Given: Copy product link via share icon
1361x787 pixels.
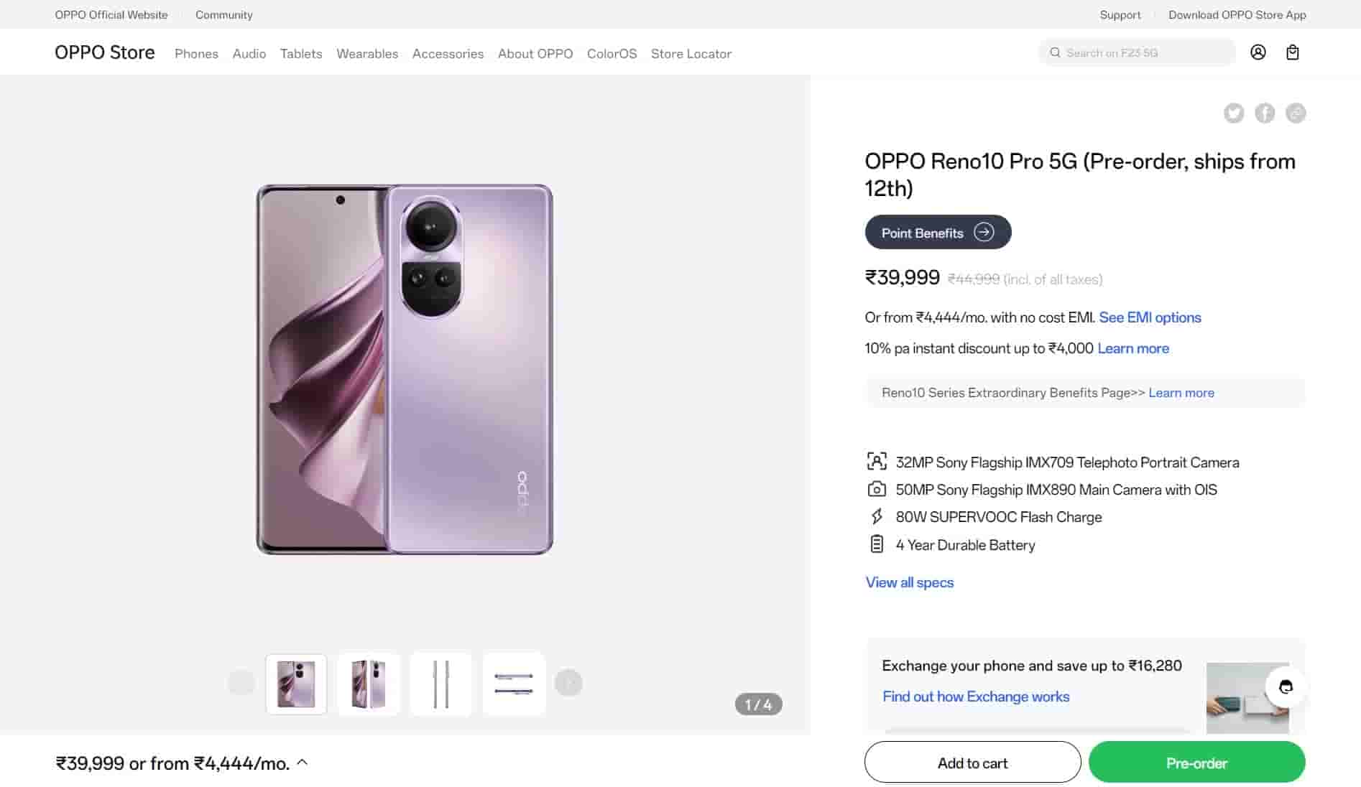Looking at the screenshot, I should pos(1296,113).
